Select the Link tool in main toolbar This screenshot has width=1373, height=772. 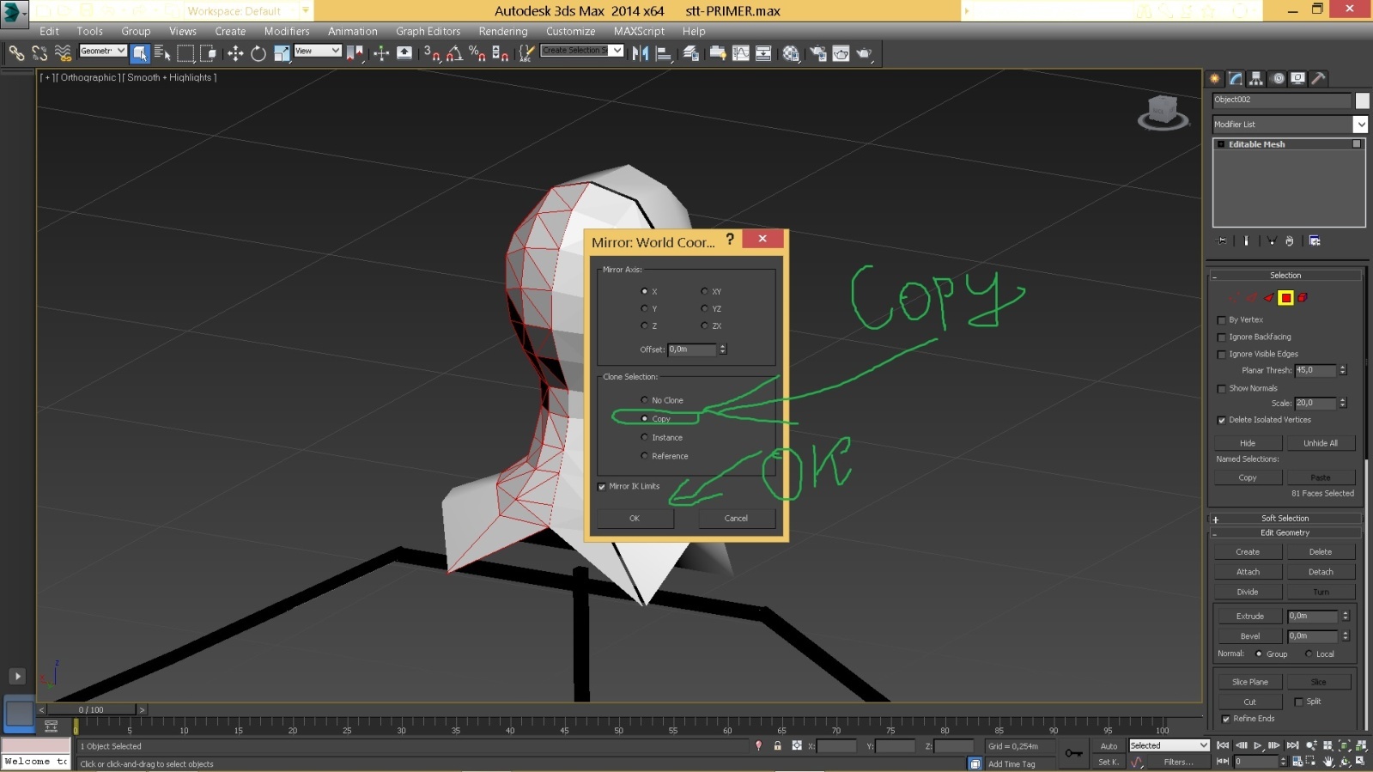16,53
